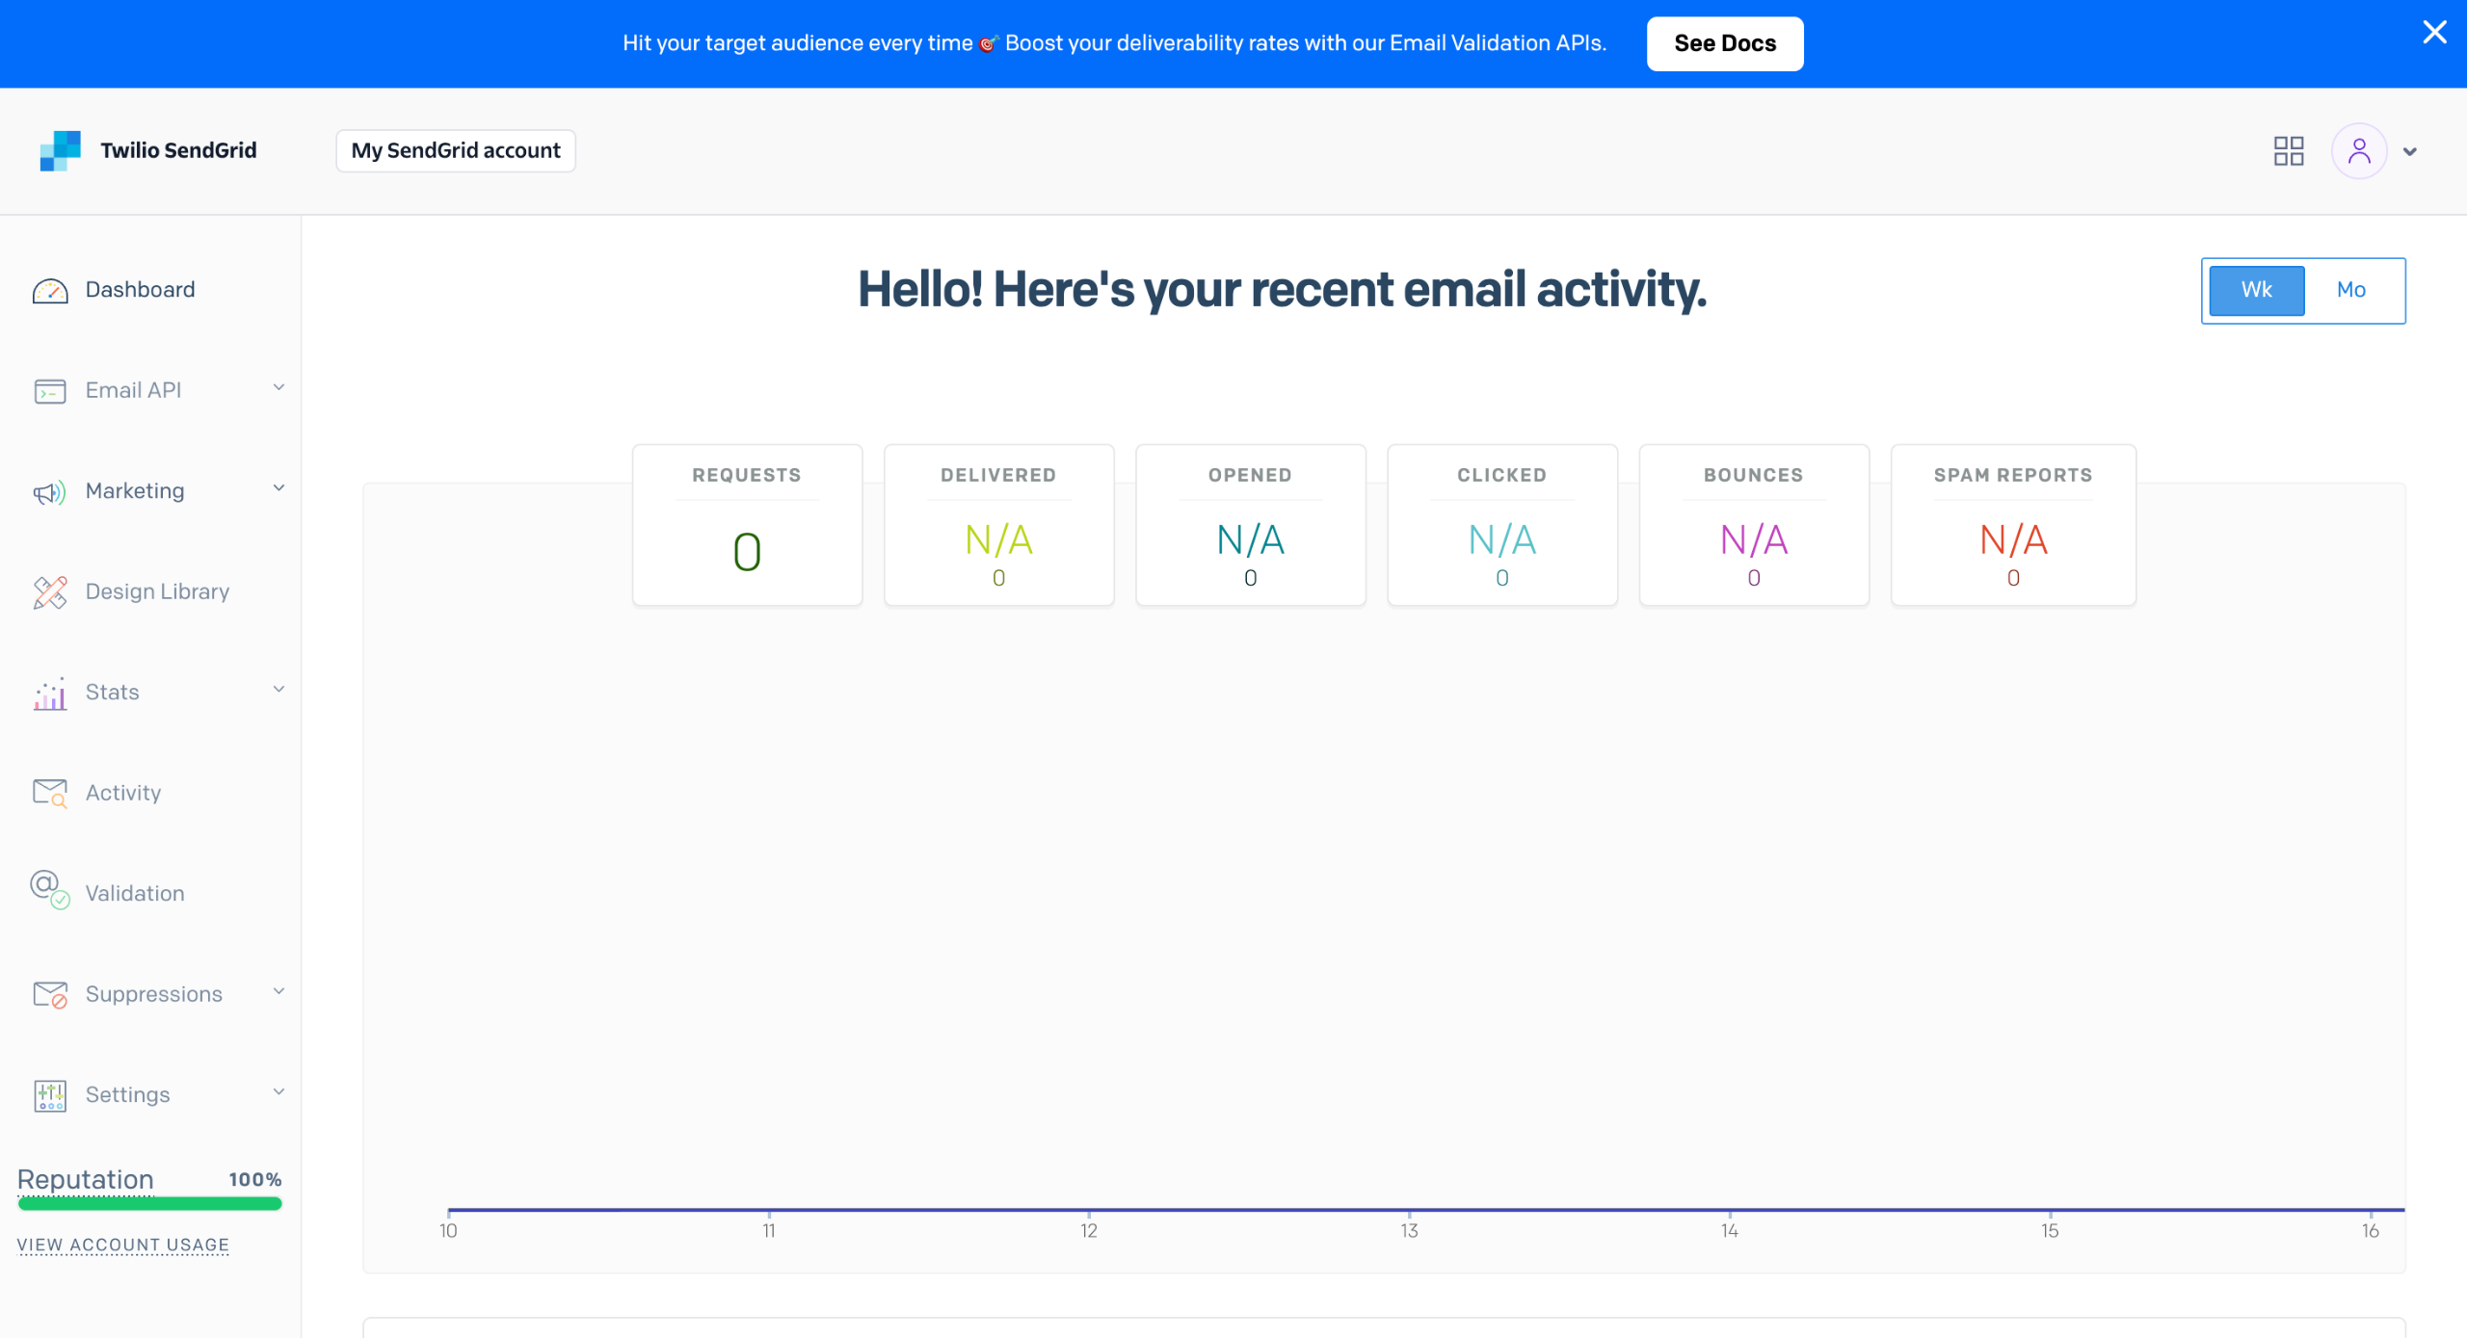Dismiss the blue promo banner

(x=2434, y=33)
